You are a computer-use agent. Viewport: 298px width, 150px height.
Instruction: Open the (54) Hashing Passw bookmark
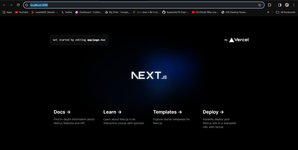coord(234,12)
